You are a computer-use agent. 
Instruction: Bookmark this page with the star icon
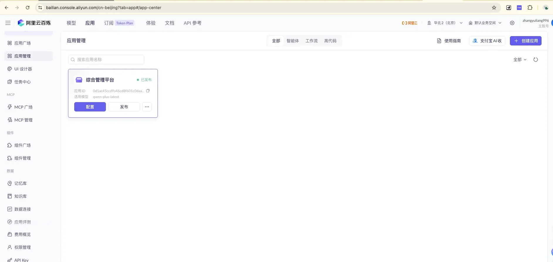[494, 8]
